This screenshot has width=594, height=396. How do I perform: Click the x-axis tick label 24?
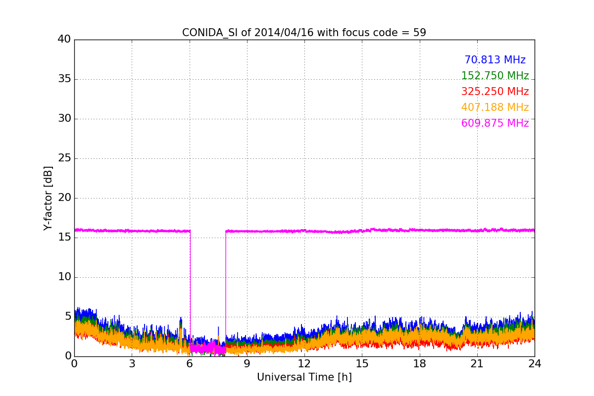click(x=535, y=364)
